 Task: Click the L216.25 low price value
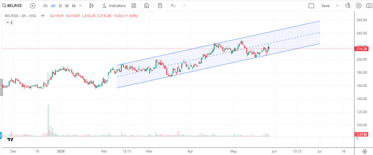89,16
